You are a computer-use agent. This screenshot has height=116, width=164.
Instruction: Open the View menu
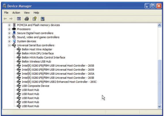[x=27, y=13]
